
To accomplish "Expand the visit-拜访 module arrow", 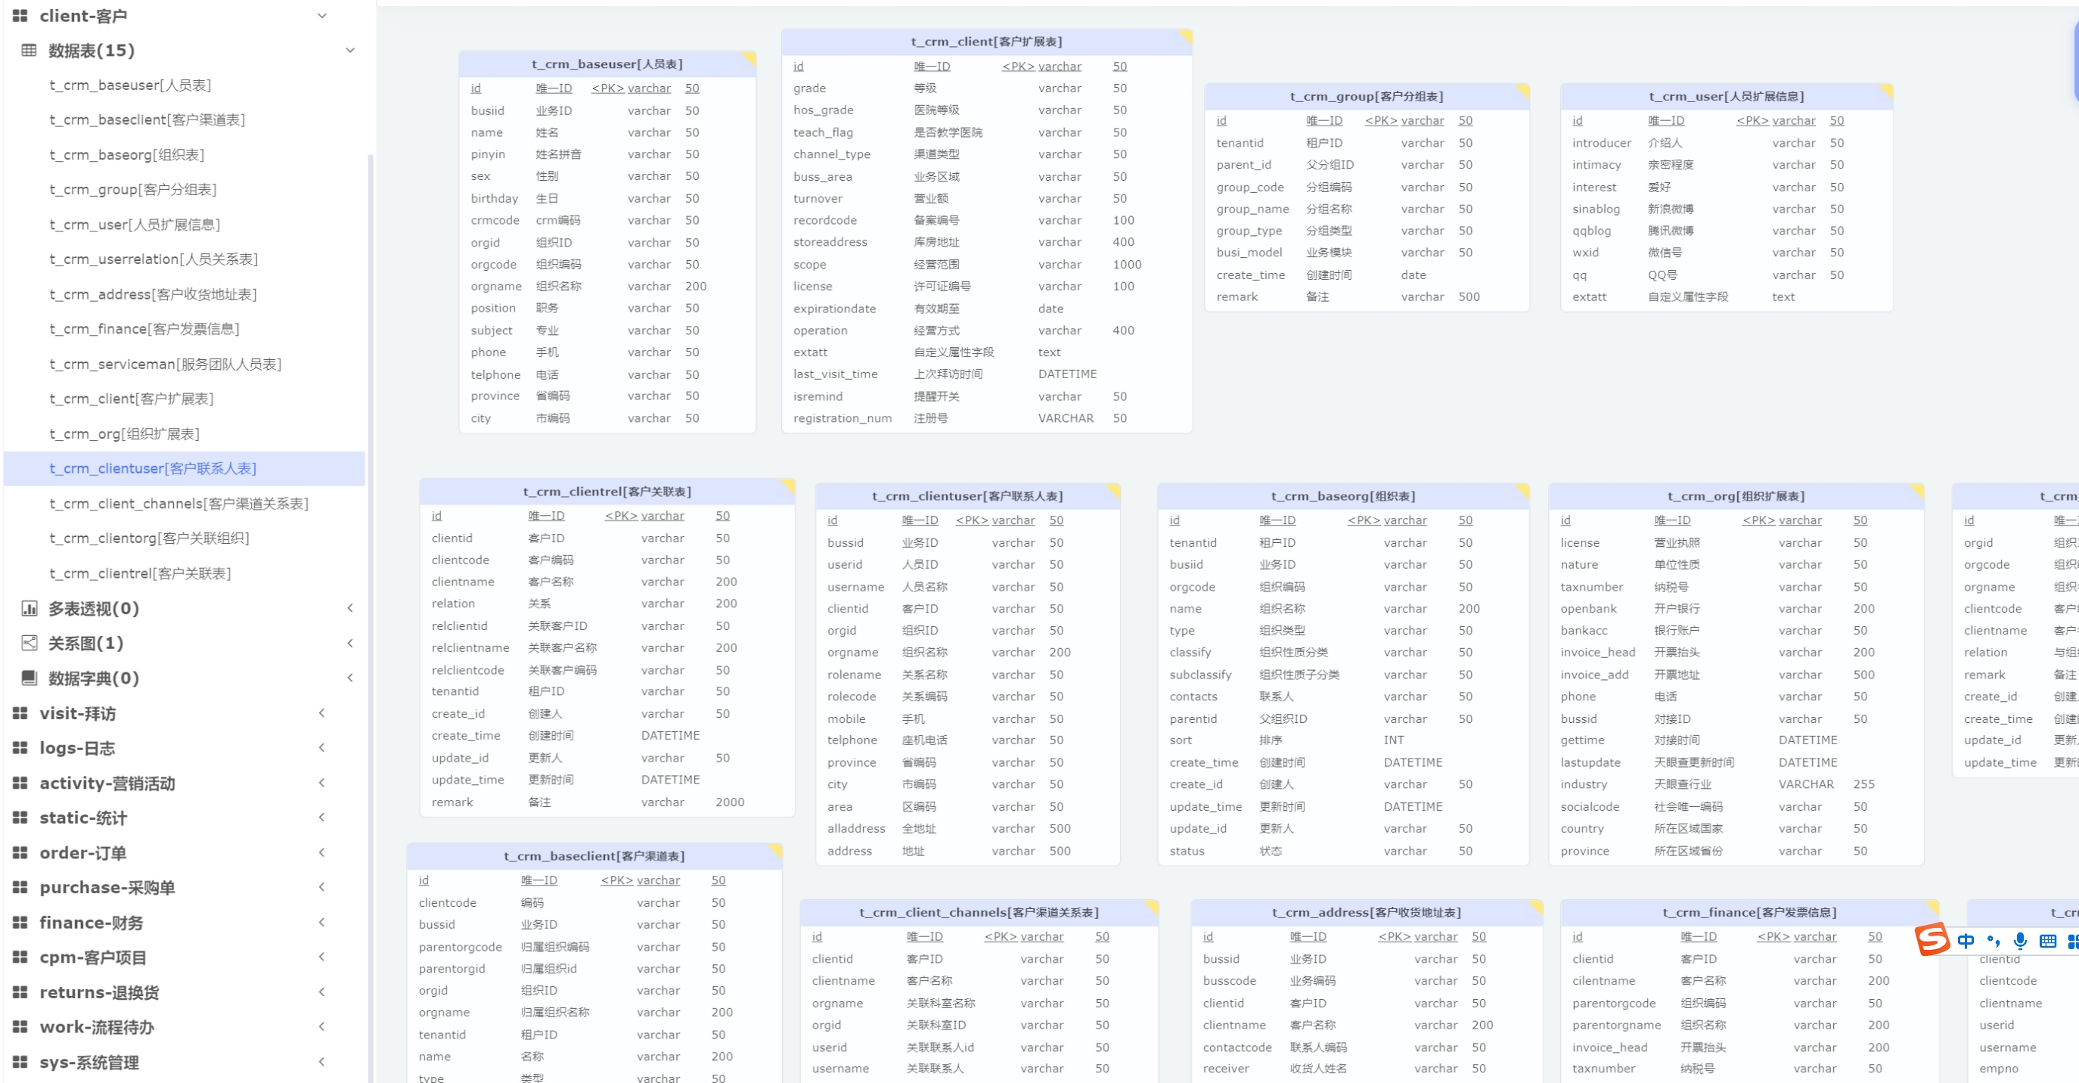I will click(x=322, y=713).
